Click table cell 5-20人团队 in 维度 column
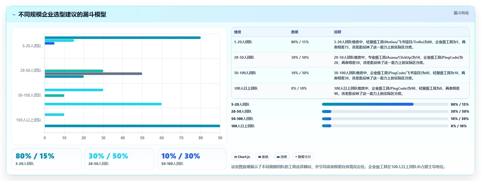Screen dimensions: 481x181 tap(243, 42)
